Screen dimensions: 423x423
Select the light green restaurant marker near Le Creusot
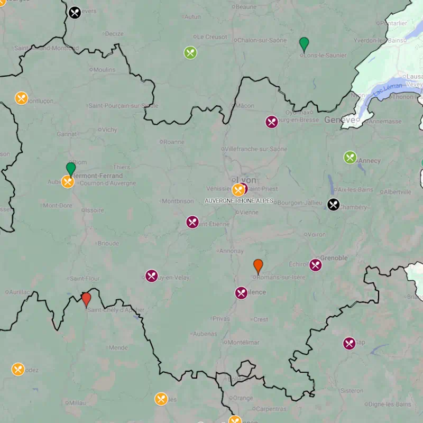point(190,53)
